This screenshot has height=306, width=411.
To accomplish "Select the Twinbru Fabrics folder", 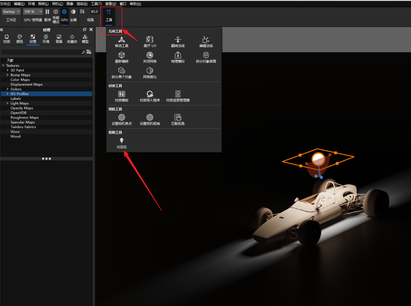I will click(x=23, y=127).
